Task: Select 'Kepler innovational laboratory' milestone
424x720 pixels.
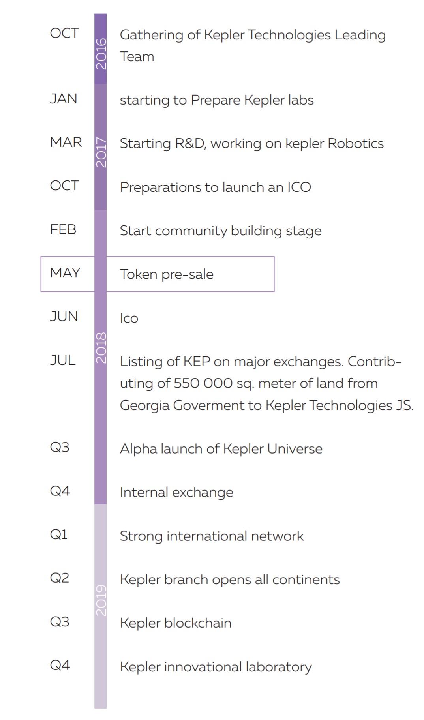Action: [216, 667]
